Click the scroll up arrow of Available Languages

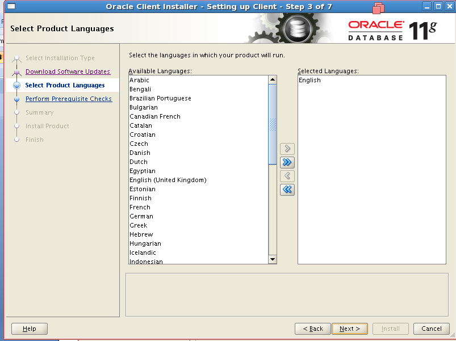click(x=273, y=79)
